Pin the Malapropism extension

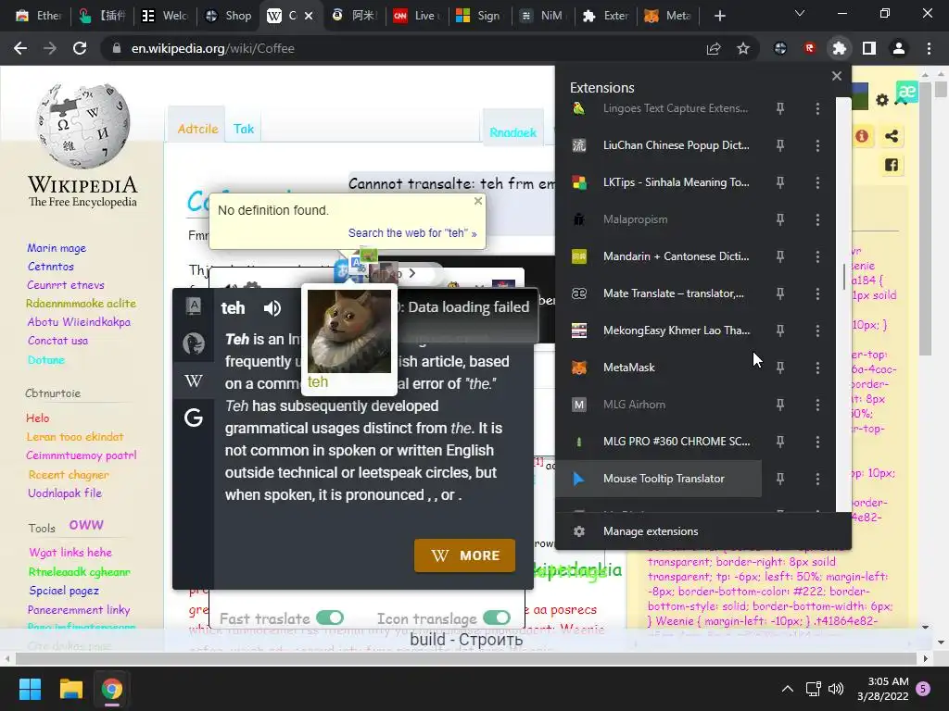(780, 219)
